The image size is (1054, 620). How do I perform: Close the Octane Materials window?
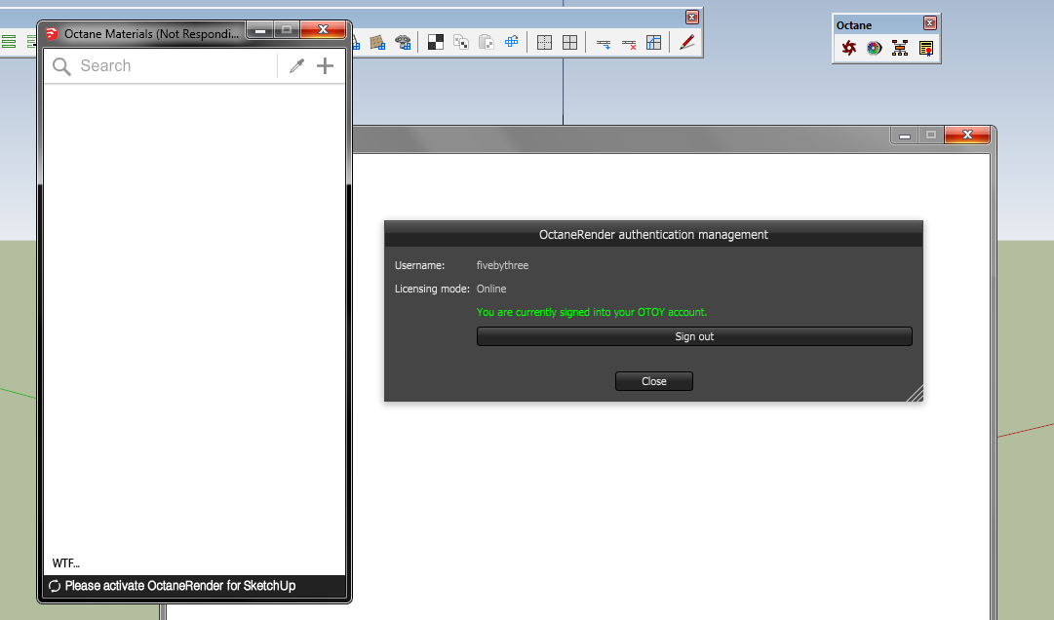tap(323, 29)
